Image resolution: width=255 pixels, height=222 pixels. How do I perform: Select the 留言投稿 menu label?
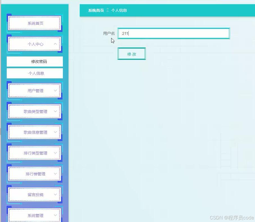(35, 195)
